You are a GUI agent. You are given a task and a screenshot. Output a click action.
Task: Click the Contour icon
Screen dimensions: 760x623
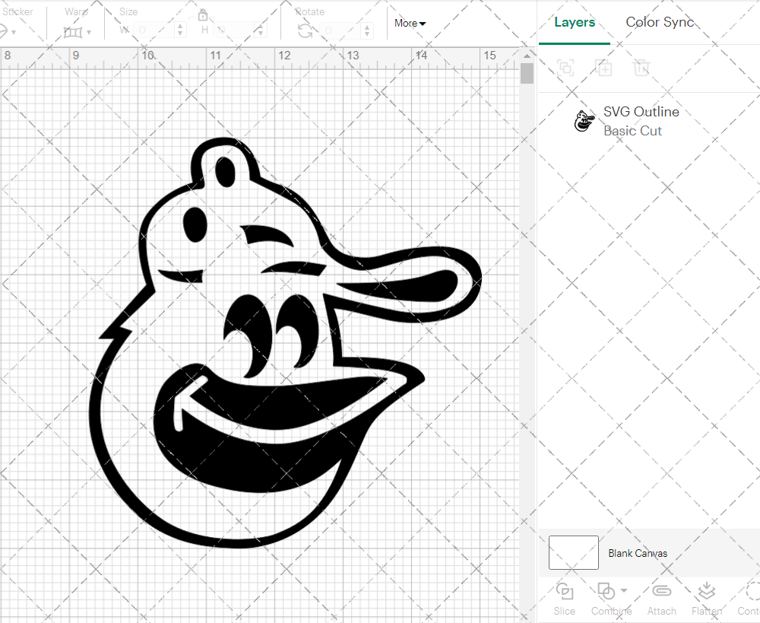tap(751, 592)
